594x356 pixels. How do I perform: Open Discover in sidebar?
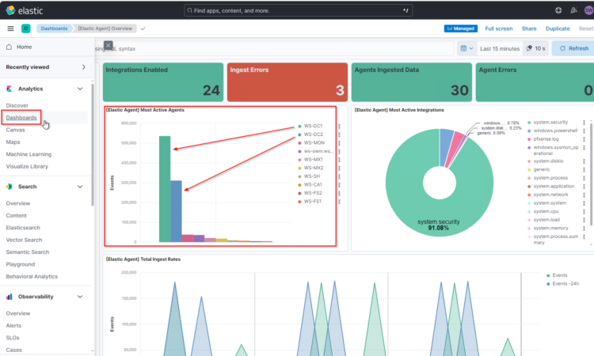pos(17,105)
